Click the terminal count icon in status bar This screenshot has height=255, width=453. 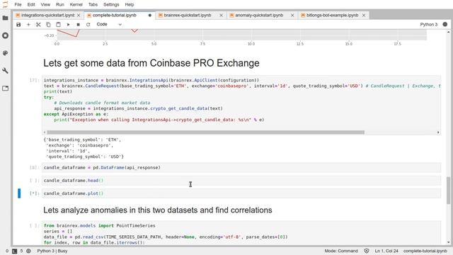tap(14, 251)
